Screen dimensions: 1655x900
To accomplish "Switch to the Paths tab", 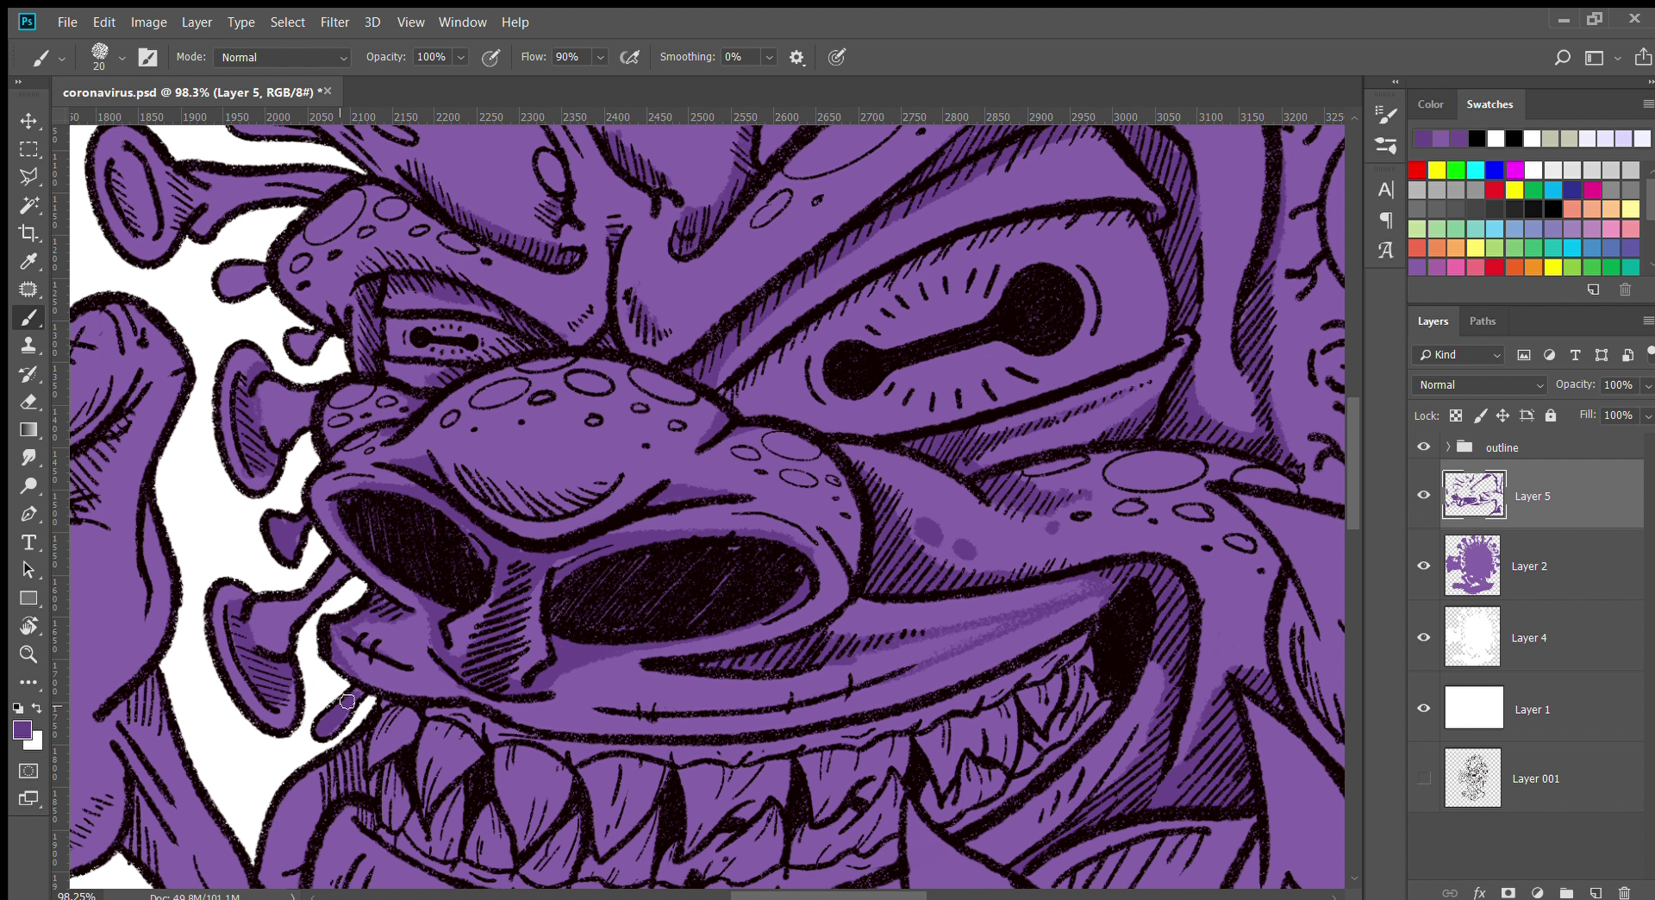I will [1482, 322].
